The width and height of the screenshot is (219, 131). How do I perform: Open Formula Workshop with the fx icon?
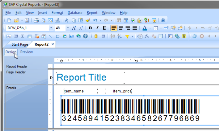pyautogui.click(x=147, y=36)
